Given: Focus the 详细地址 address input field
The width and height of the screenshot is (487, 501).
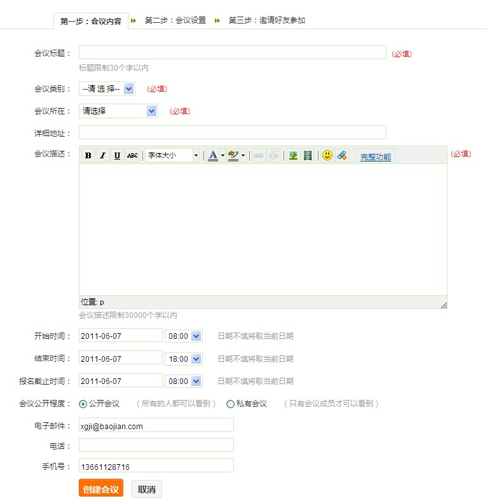Looking at the screenshot, I should click(x=233, y=132).
